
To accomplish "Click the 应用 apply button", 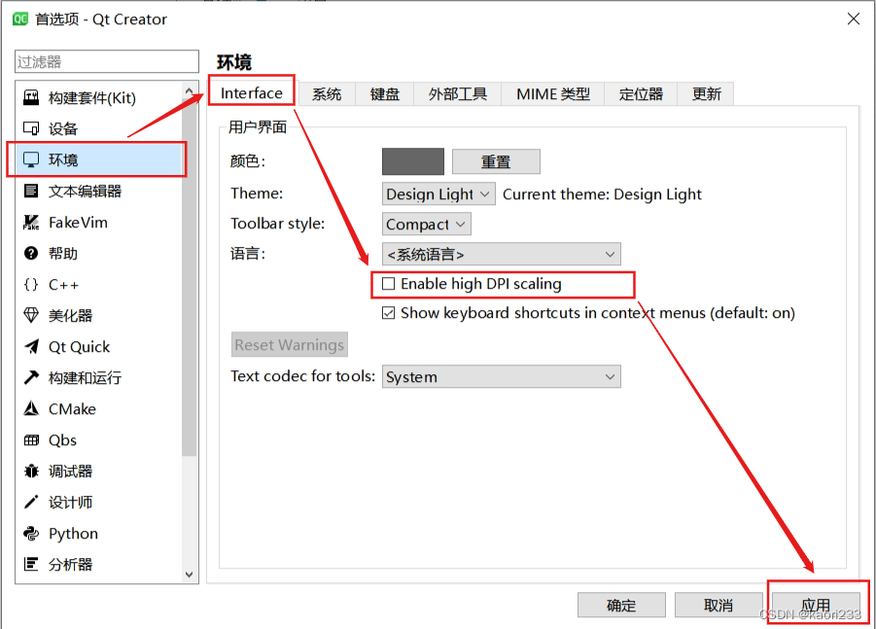I will click(816, 605).
